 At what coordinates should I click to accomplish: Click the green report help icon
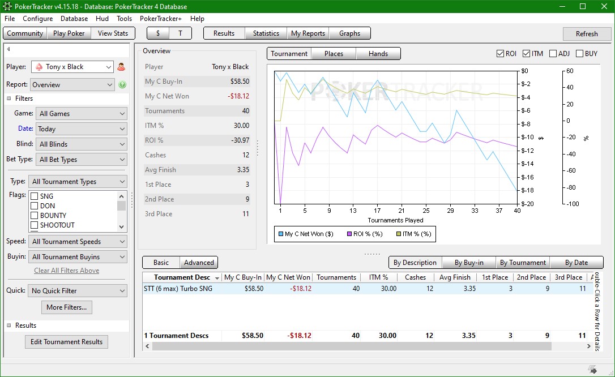pos(122,85)
